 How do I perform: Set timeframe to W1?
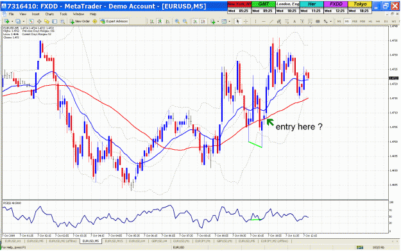point(393,21)
